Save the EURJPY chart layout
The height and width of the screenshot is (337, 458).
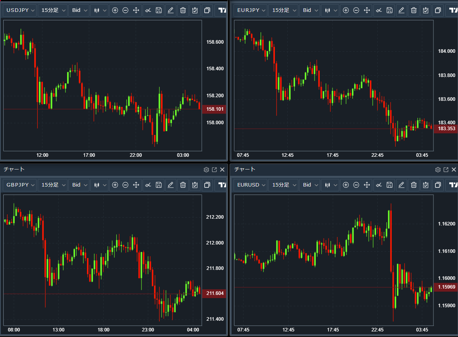coord(389,10)
